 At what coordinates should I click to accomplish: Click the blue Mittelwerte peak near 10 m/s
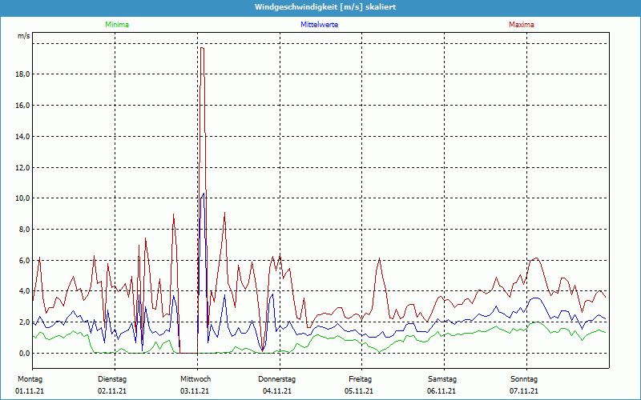pos(204,194)
